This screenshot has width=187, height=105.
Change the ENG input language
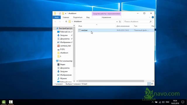point(167,102)
